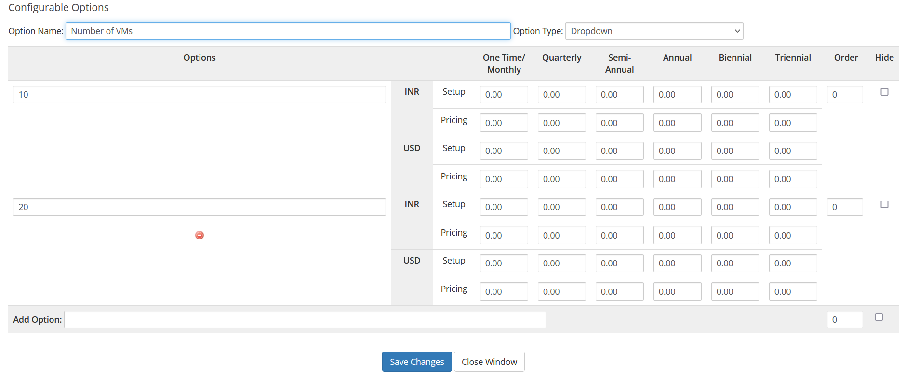
Task: Click option 20 USD Setup Monthly field
Action: (x=504, y=264)
